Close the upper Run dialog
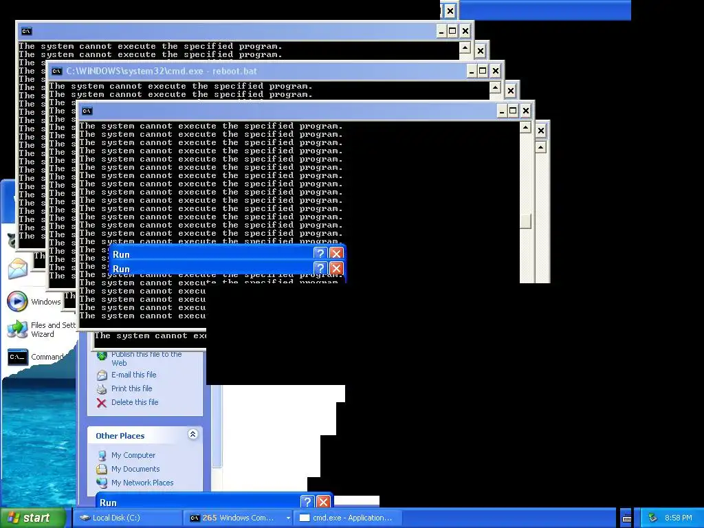The height and width of the screenshot is (528, 704). point(336,254)
